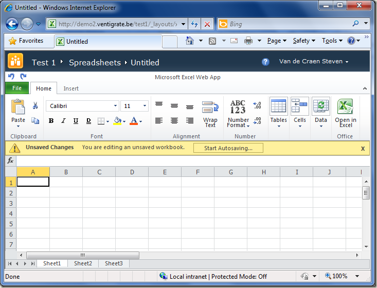Click the browser Back button
Viewport: 377px width, 288px height.
12,24
